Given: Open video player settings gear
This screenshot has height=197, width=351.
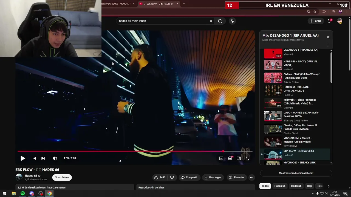Looking at the screenshot, I should click(230, 158).
